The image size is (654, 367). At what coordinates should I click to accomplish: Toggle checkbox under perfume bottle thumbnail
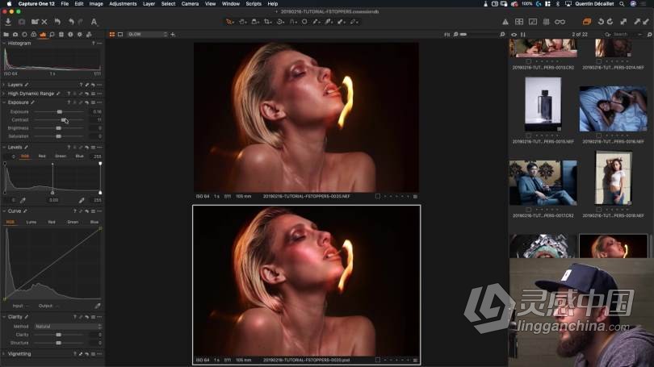(529, 136)
